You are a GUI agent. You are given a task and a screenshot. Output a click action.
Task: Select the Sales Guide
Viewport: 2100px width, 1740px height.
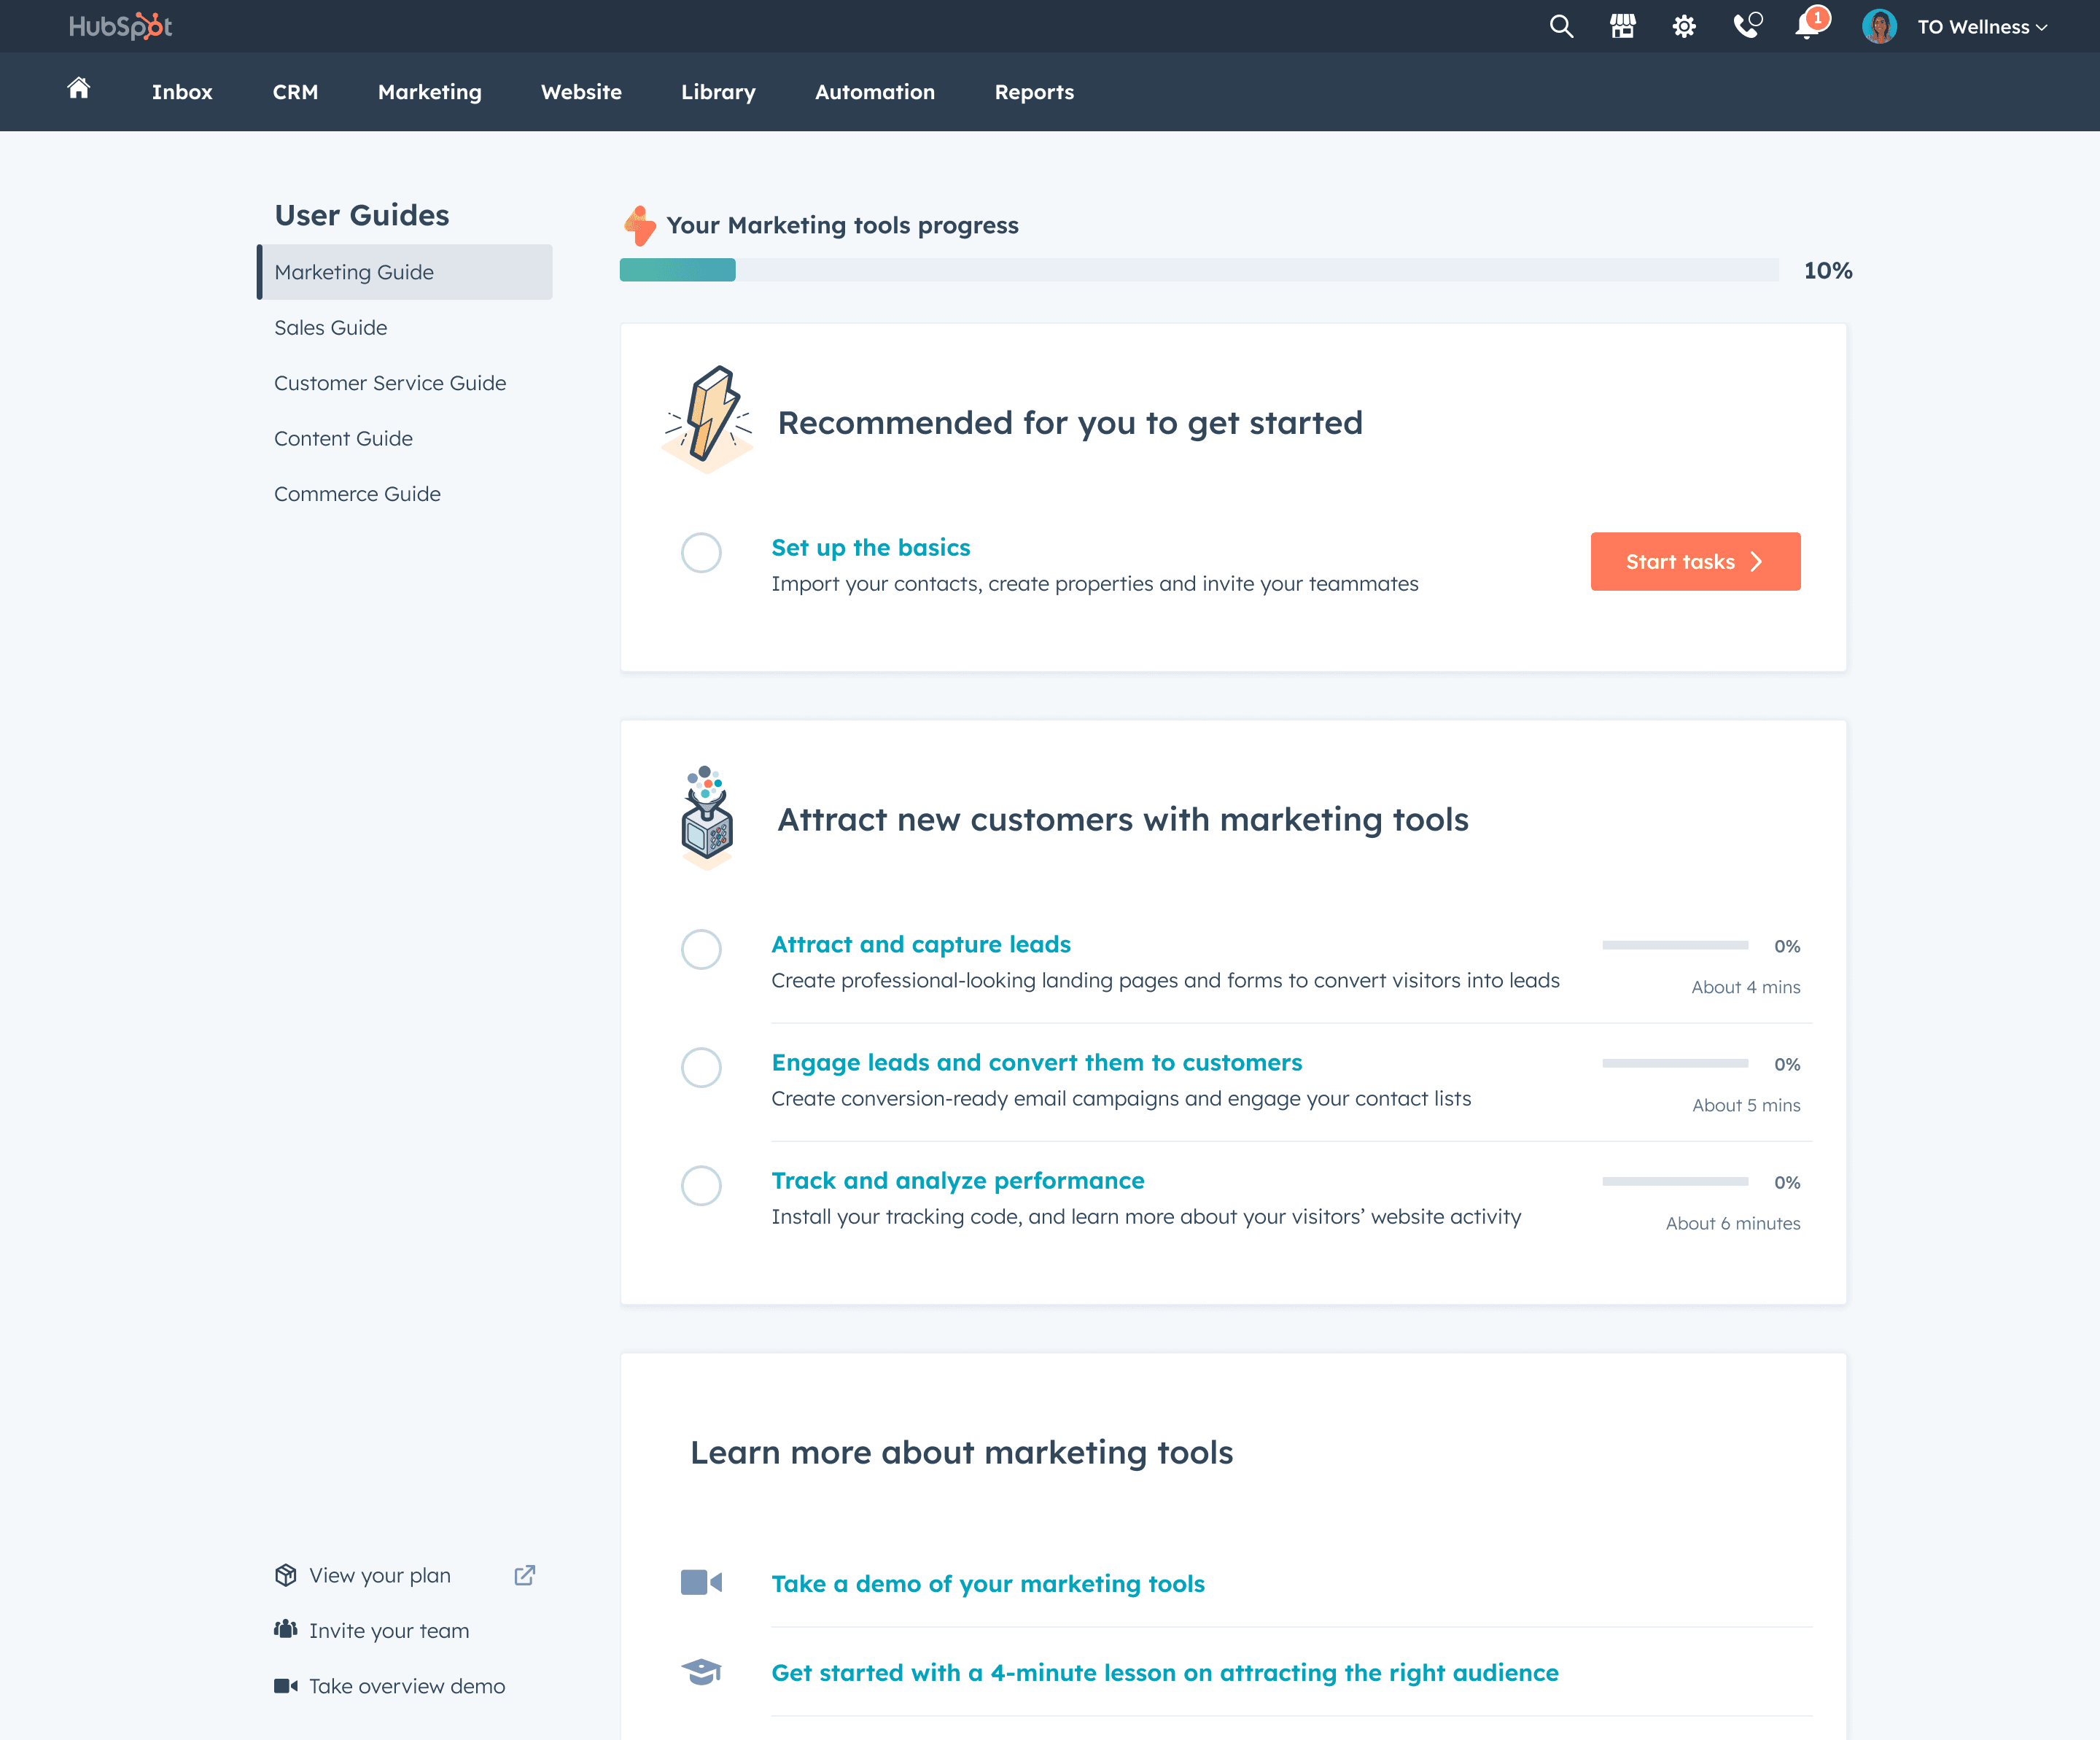330,327
